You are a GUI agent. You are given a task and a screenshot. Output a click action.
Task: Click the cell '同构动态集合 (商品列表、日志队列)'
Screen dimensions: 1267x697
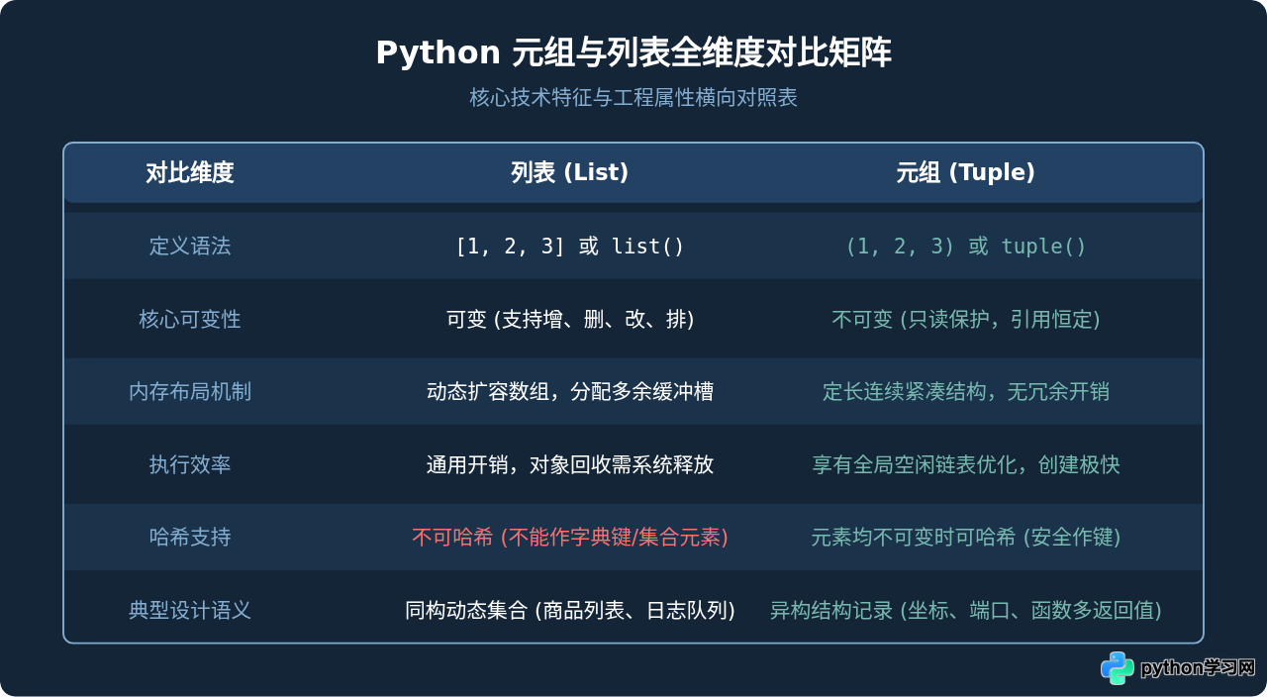(x=570, y=610)
